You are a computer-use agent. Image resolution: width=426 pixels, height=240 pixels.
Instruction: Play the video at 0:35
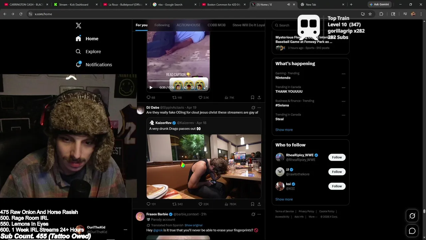[151, 88]
